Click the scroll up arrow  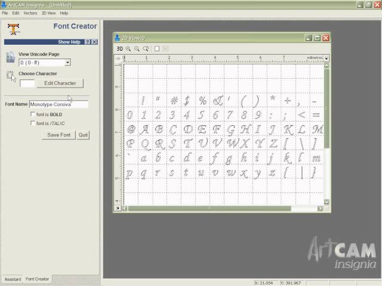click(x=326, y=66)
